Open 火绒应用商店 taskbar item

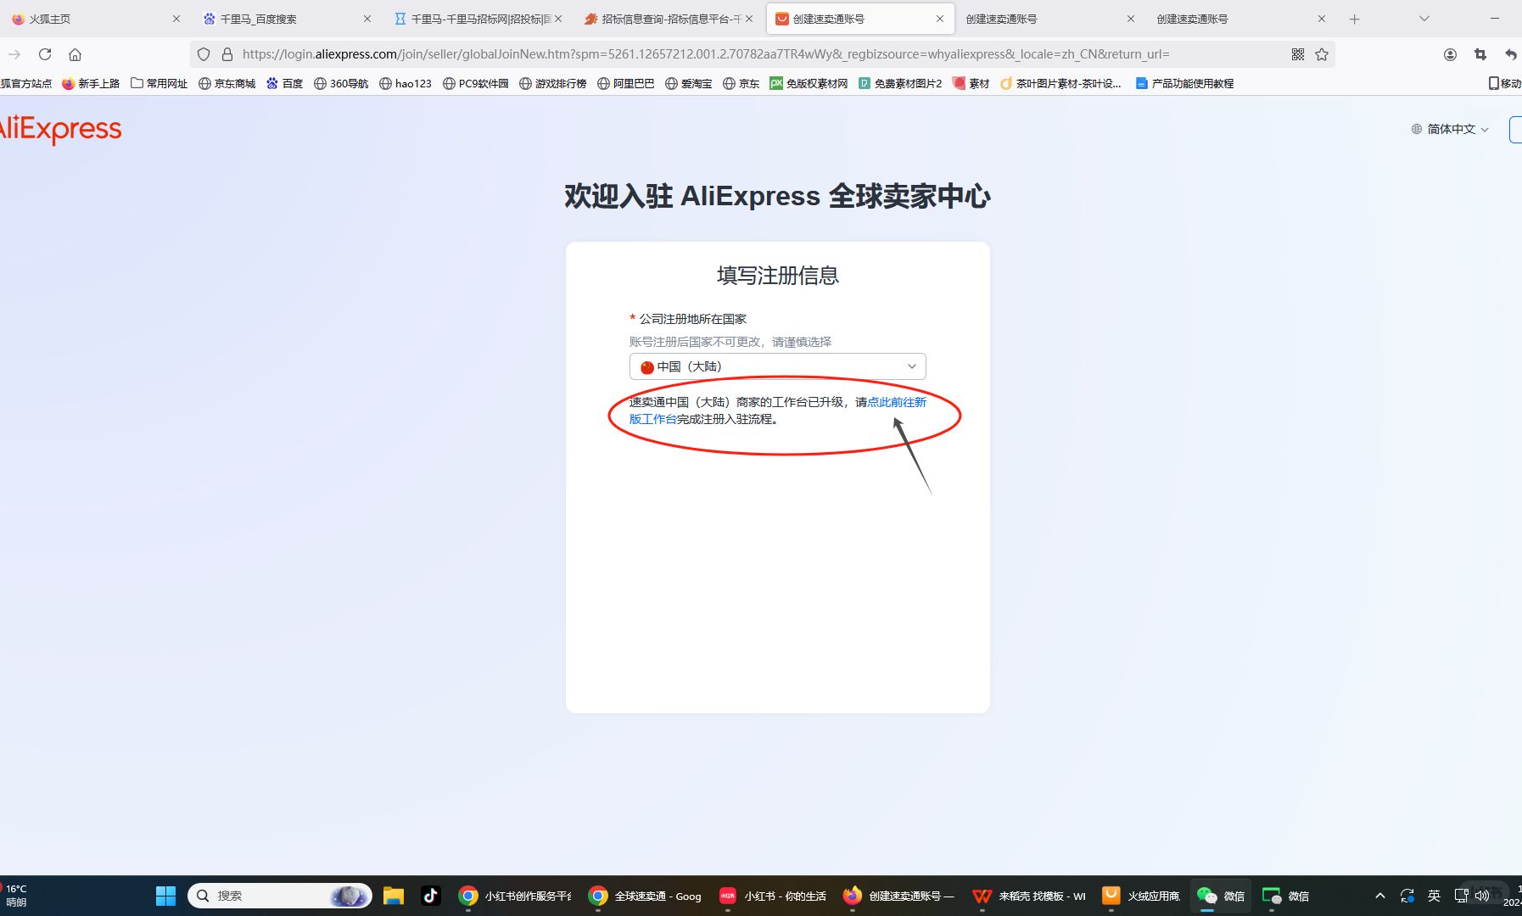click(1141, 896)
